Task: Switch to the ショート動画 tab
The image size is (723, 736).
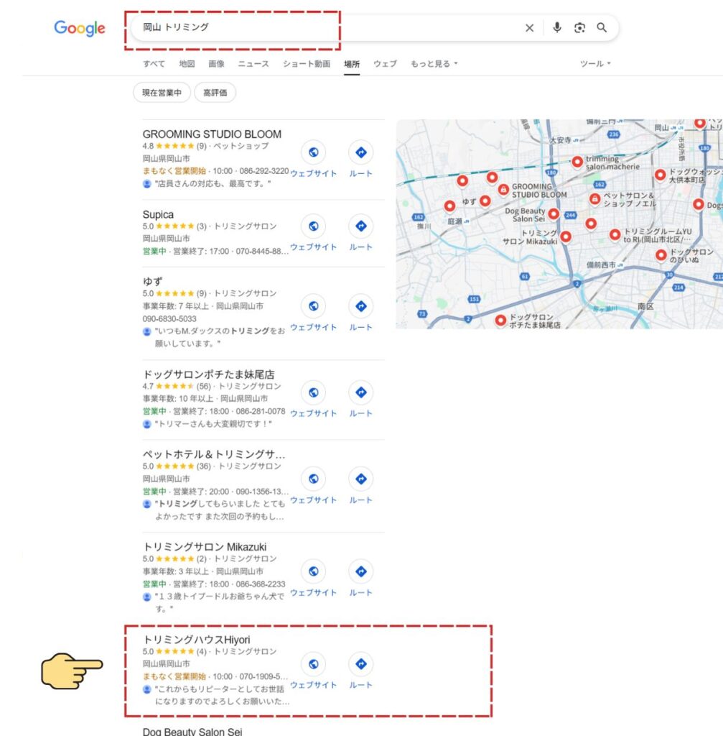Action: tap(306, 64)
